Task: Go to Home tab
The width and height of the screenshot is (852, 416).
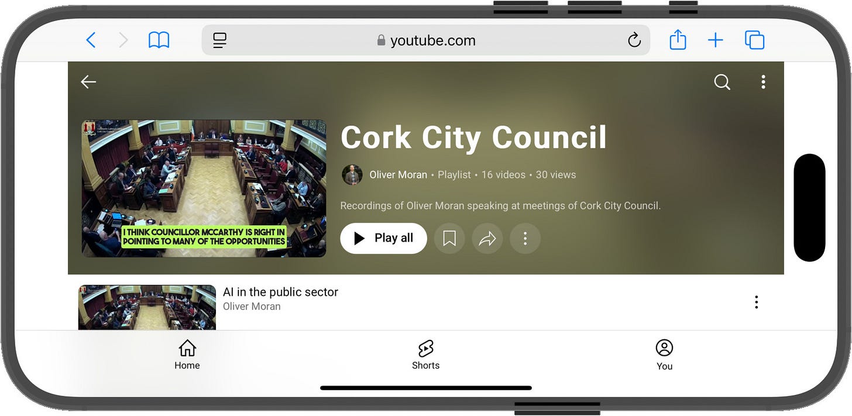Action: [187, 355]
